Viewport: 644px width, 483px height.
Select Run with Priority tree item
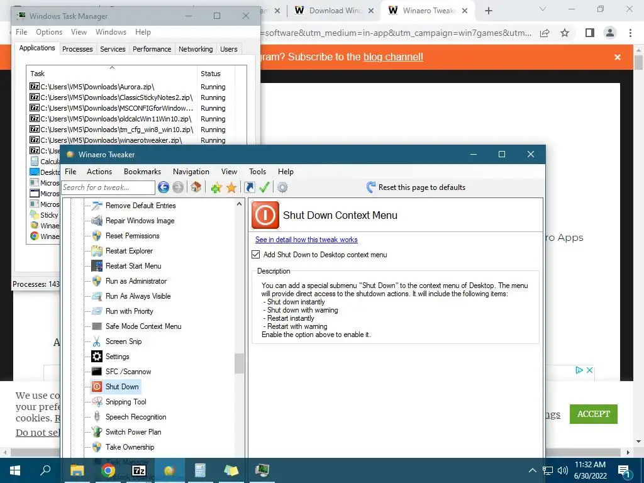point(130,311)
